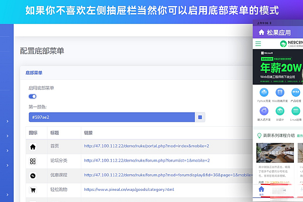Tap the UI设计 category icon
Screen dimensions: 303x202
[280, 111]
